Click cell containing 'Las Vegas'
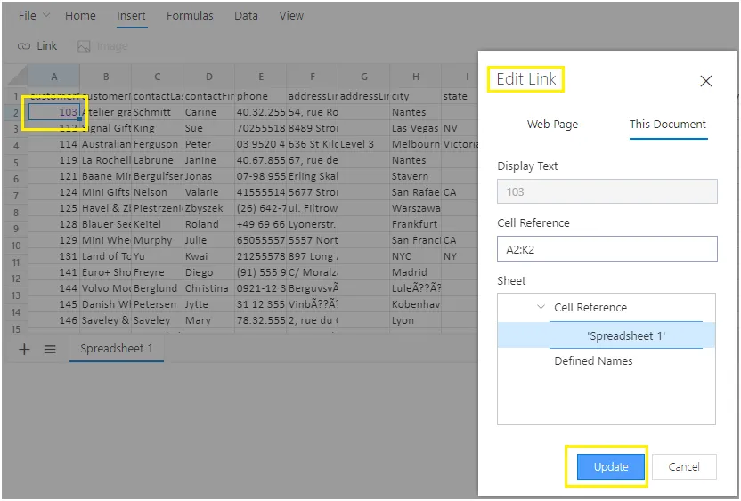Screen dimensions: 741x501 (x=415, y=128)
